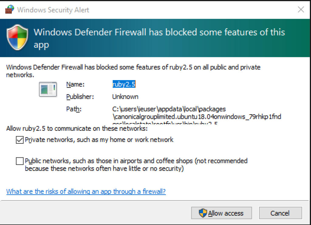This screenshot has height=225, width=311.
Task: Click the Windows Security Alert title text
Action: coord(53,10)
